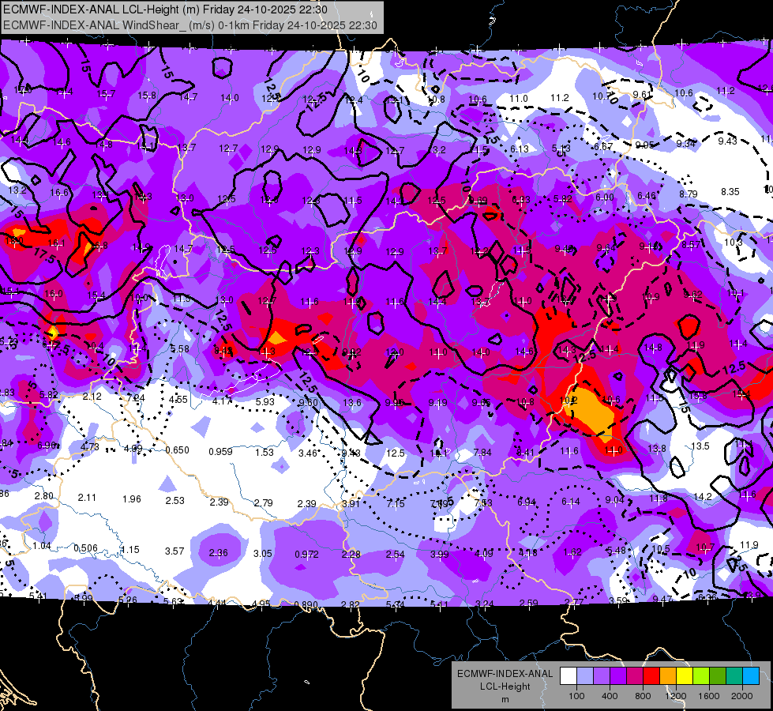The image size is (773, 711).
Task: Click the grid value 0.650
Action: pos(178,450)
